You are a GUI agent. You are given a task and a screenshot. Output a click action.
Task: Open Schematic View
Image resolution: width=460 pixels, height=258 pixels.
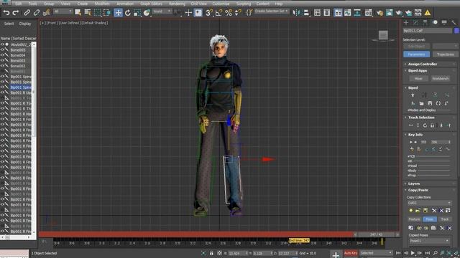(x=357, y=13)
